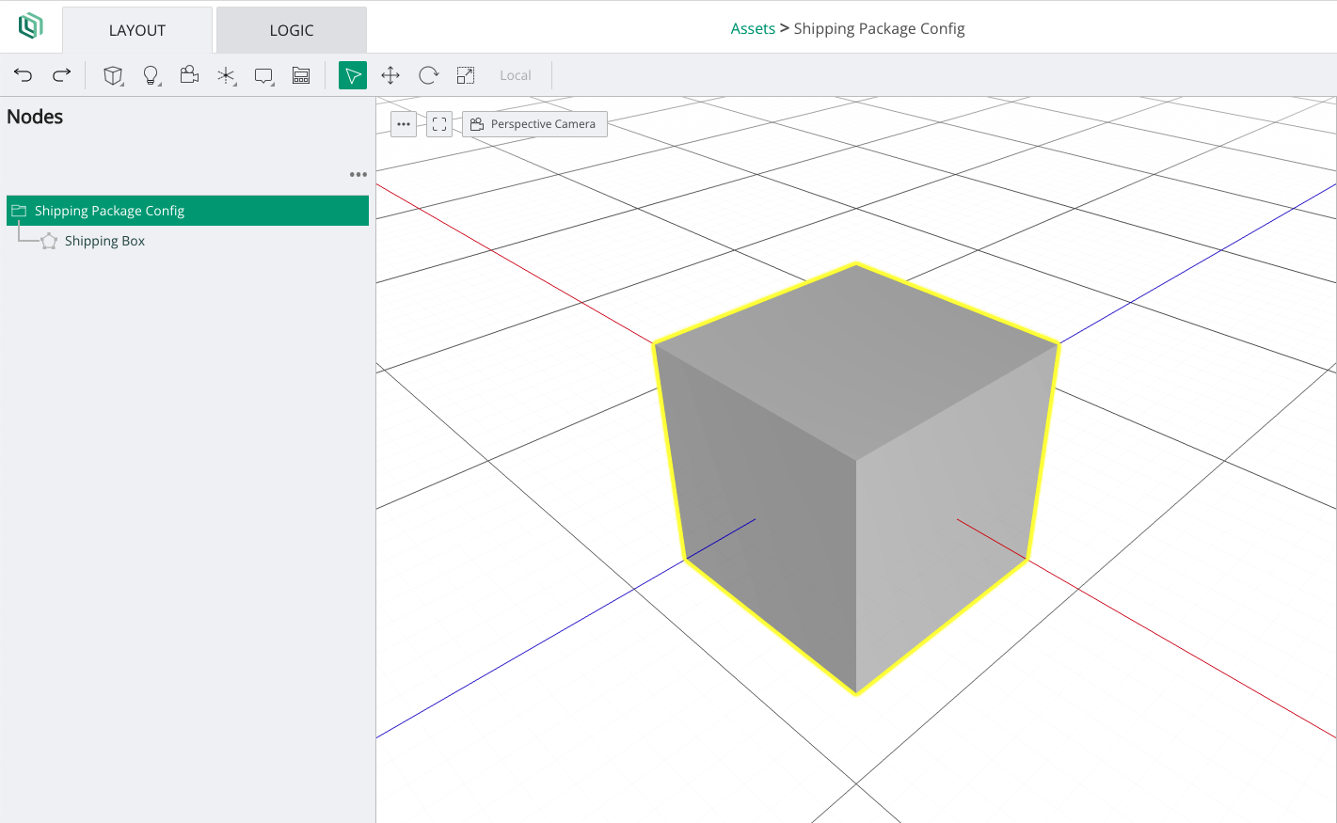This screenshot has width=1337, height=823.
Task: Add a camera node from toolbar
Action: point(189,75)
